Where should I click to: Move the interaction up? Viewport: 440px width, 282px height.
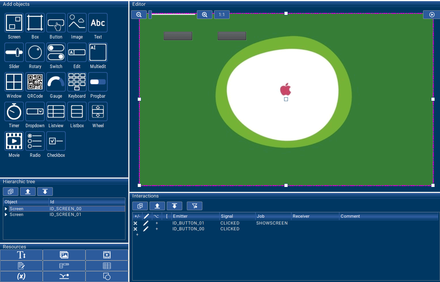[157, 206]
